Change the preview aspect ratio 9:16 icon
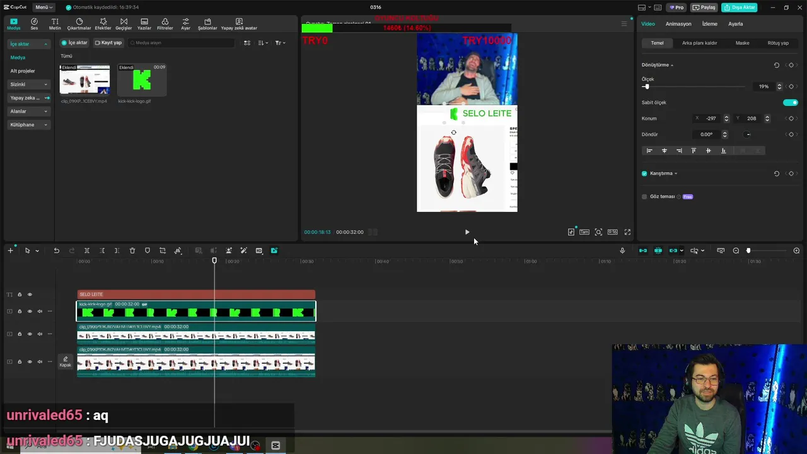Viewport: 807px width, 454px height. 612,232
